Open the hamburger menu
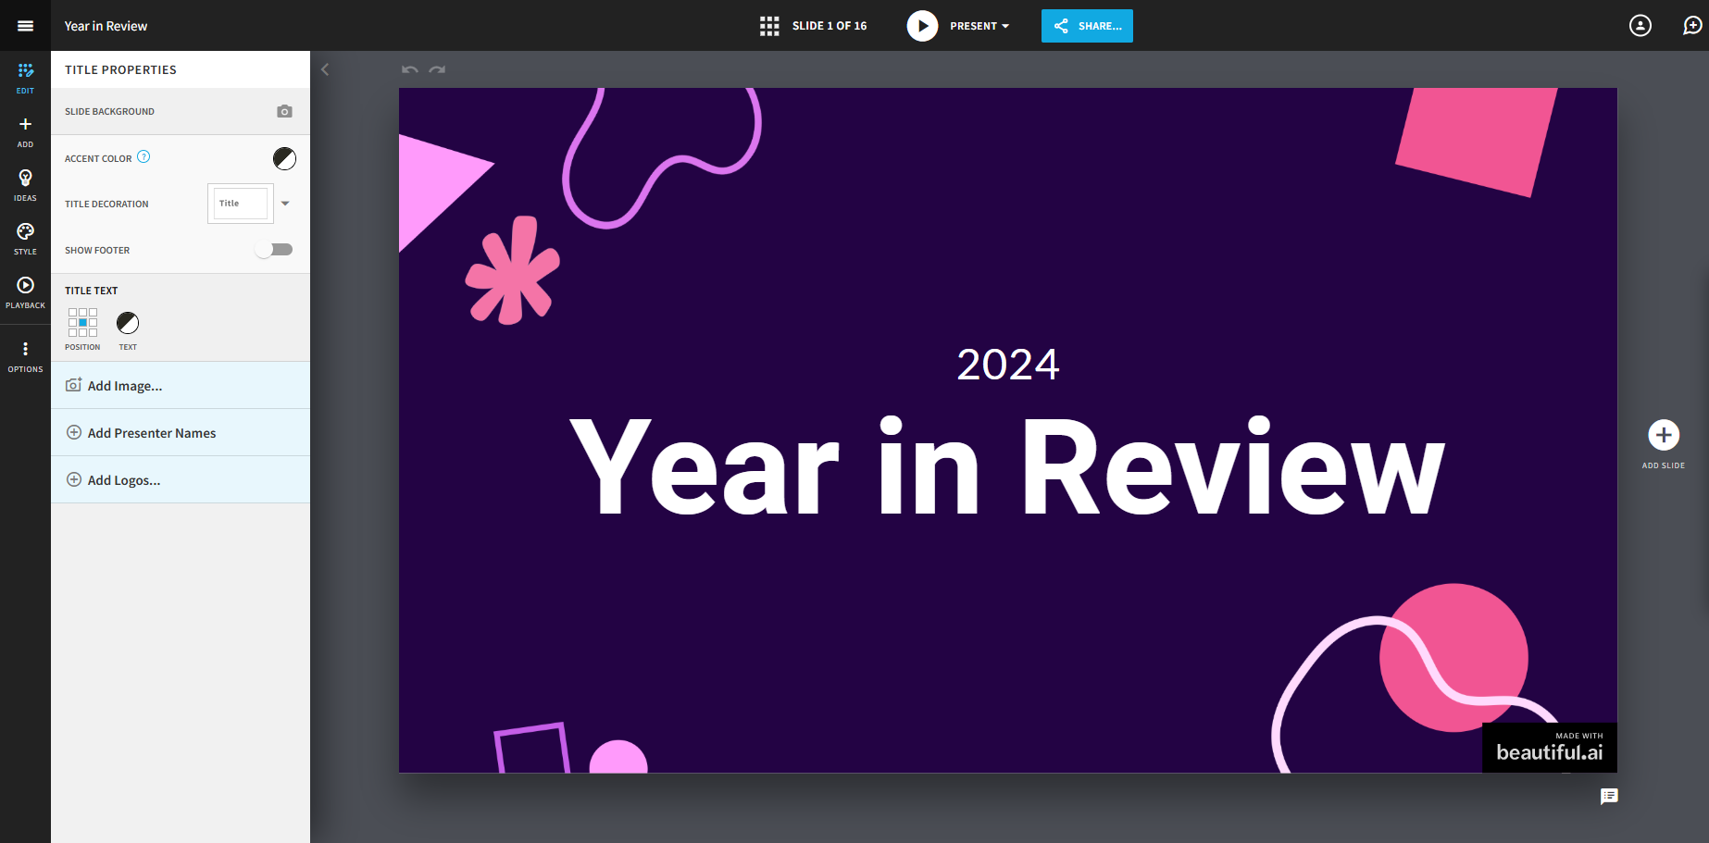The height and width of the screenshot is (843, 1709). point(25,25)
